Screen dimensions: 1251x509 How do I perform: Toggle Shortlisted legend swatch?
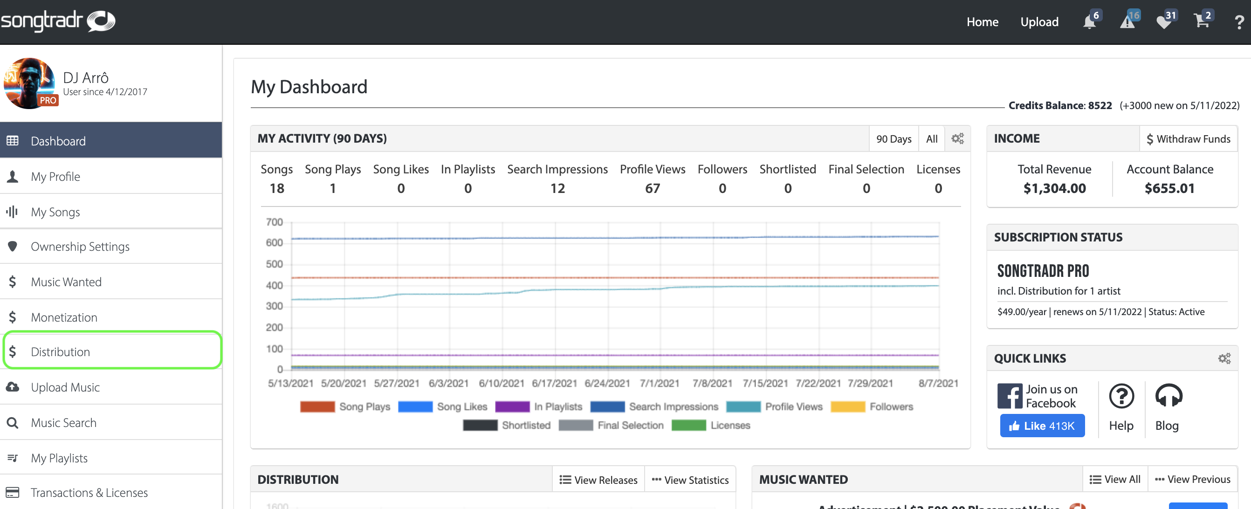[x=480, y=425]
